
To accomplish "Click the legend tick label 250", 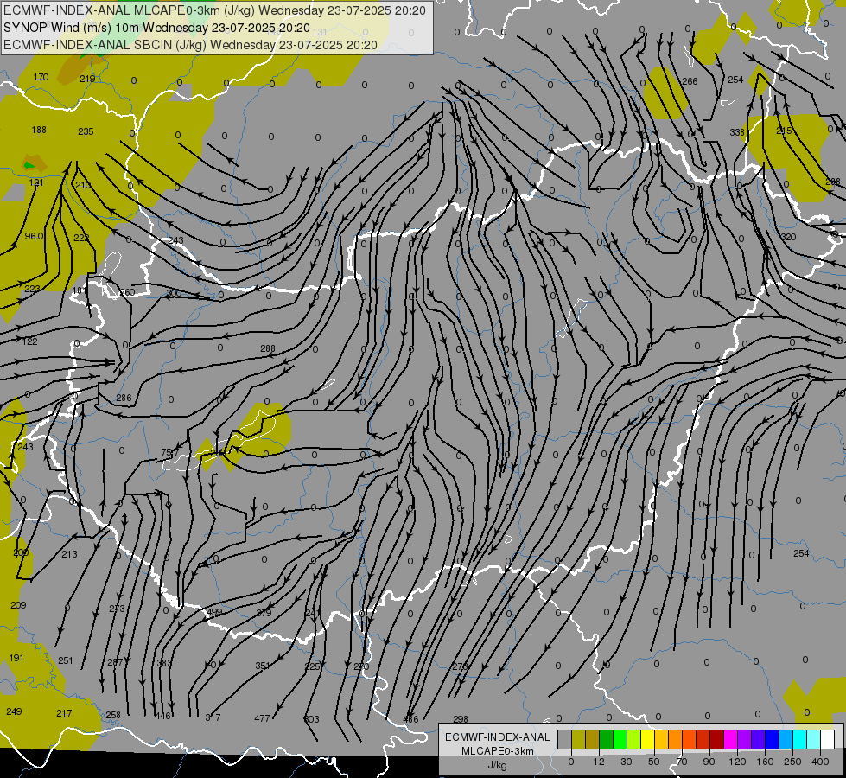I will [792, 762].
